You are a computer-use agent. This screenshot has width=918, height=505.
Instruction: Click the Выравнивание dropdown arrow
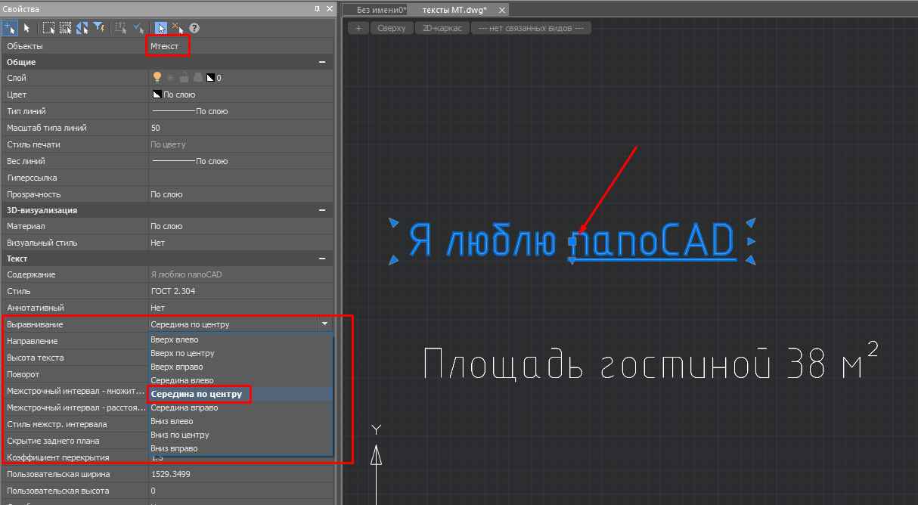[x=324, y=324]
